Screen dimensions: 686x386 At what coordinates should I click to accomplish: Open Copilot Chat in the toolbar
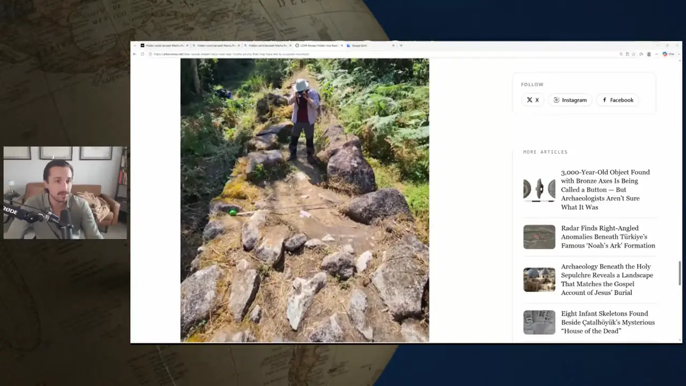[668, 54]
